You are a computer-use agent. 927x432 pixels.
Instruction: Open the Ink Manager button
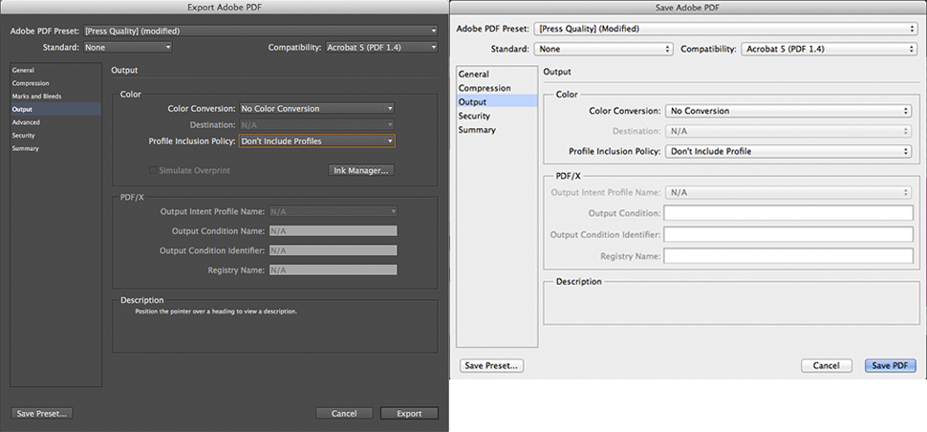(360, 170)
